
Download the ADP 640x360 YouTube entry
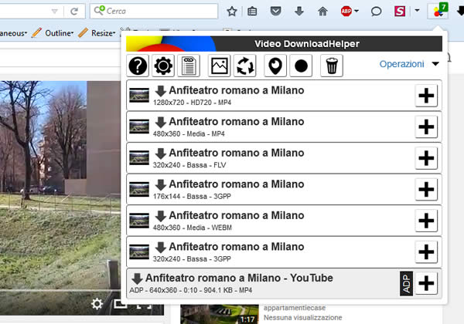click(137, 278)
